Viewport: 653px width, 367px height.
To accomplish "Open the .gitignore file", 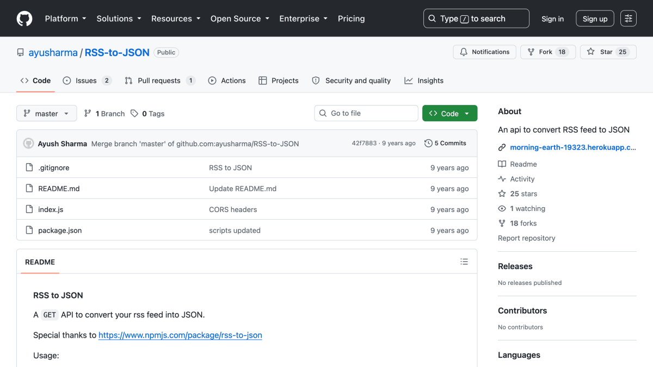I will click(54, 167).
